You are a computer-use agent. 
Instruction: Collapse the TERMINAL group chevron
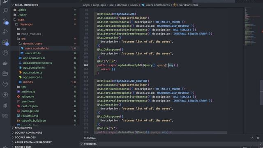click(82, 144)
